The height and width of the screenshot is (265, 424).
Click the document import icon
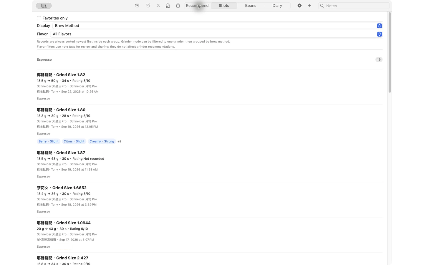tap(168, 6)
